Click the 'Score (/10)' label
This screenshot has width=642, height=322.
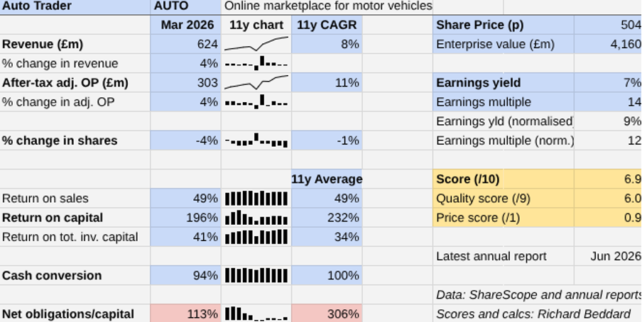pos(468,179)
